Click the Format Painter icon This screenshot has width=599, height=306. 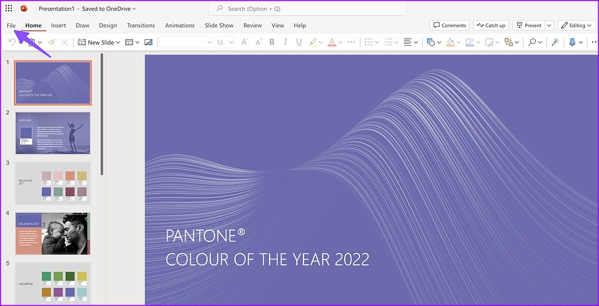tap(51, 42)
